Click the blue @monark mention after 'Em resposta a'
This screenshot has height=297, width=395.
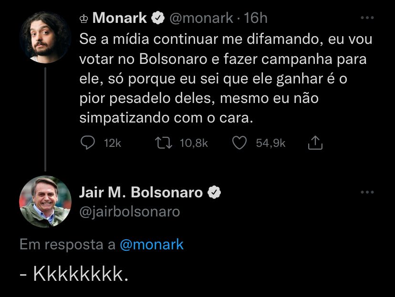tap(152, 244)
